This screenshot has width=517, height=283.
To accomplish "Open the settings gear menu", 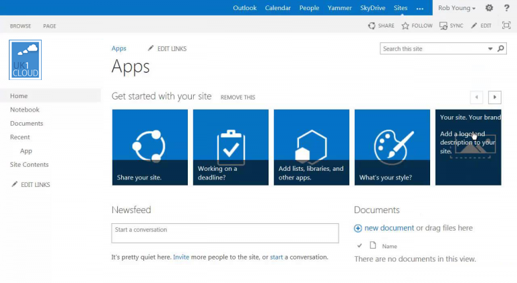I will 489,8.
